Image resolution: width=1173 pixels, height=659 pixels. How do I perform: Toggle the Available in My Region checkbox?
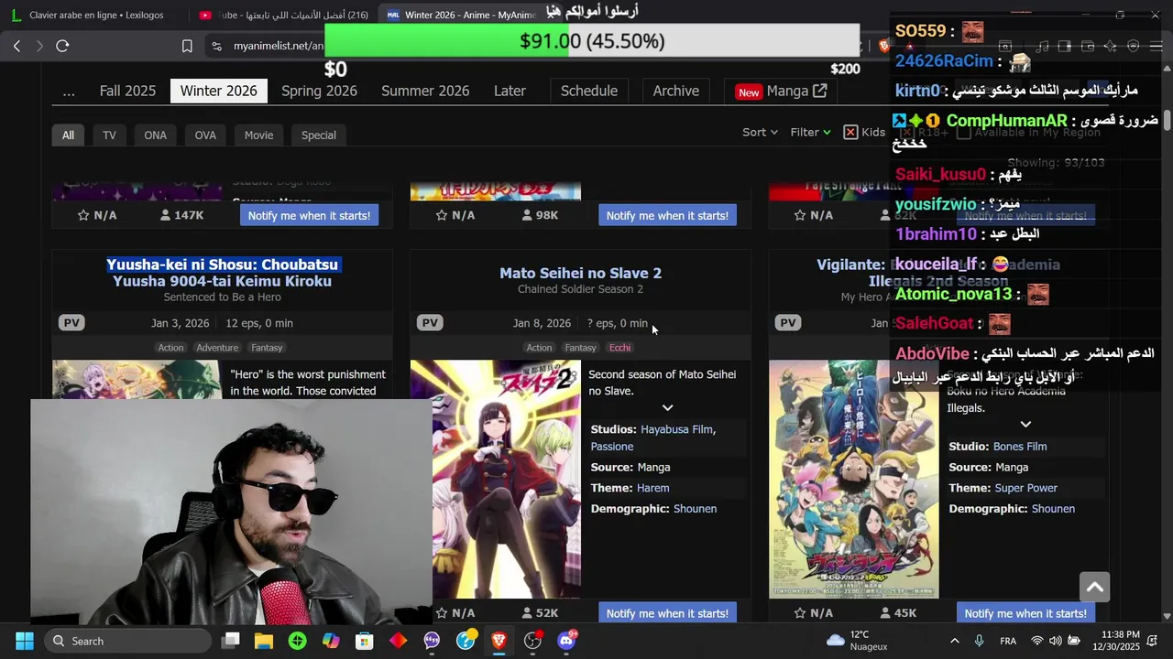963,132
